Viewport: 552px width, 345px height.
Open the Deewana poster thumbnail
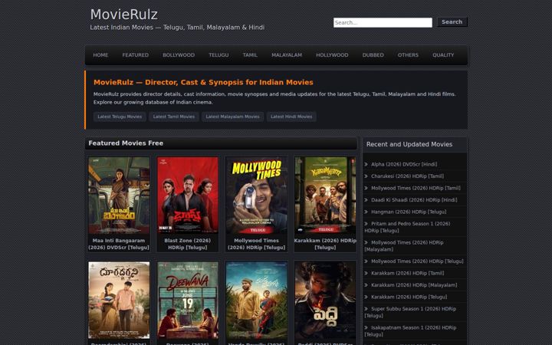coord(188,300)
